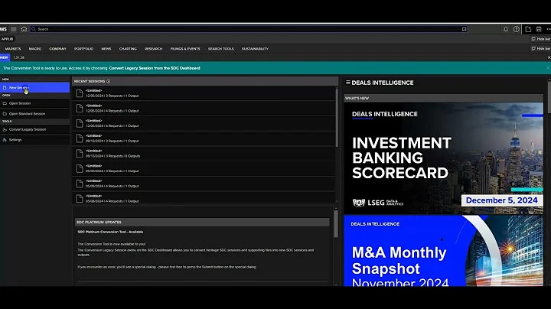
Task: Click Open Standard Session
Action: pyautogui.click(x=34, y=114)
